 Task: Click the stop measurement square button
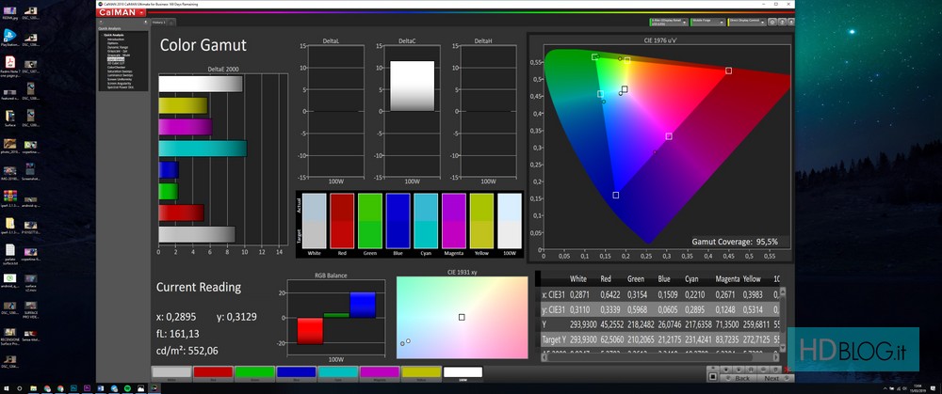712,376
